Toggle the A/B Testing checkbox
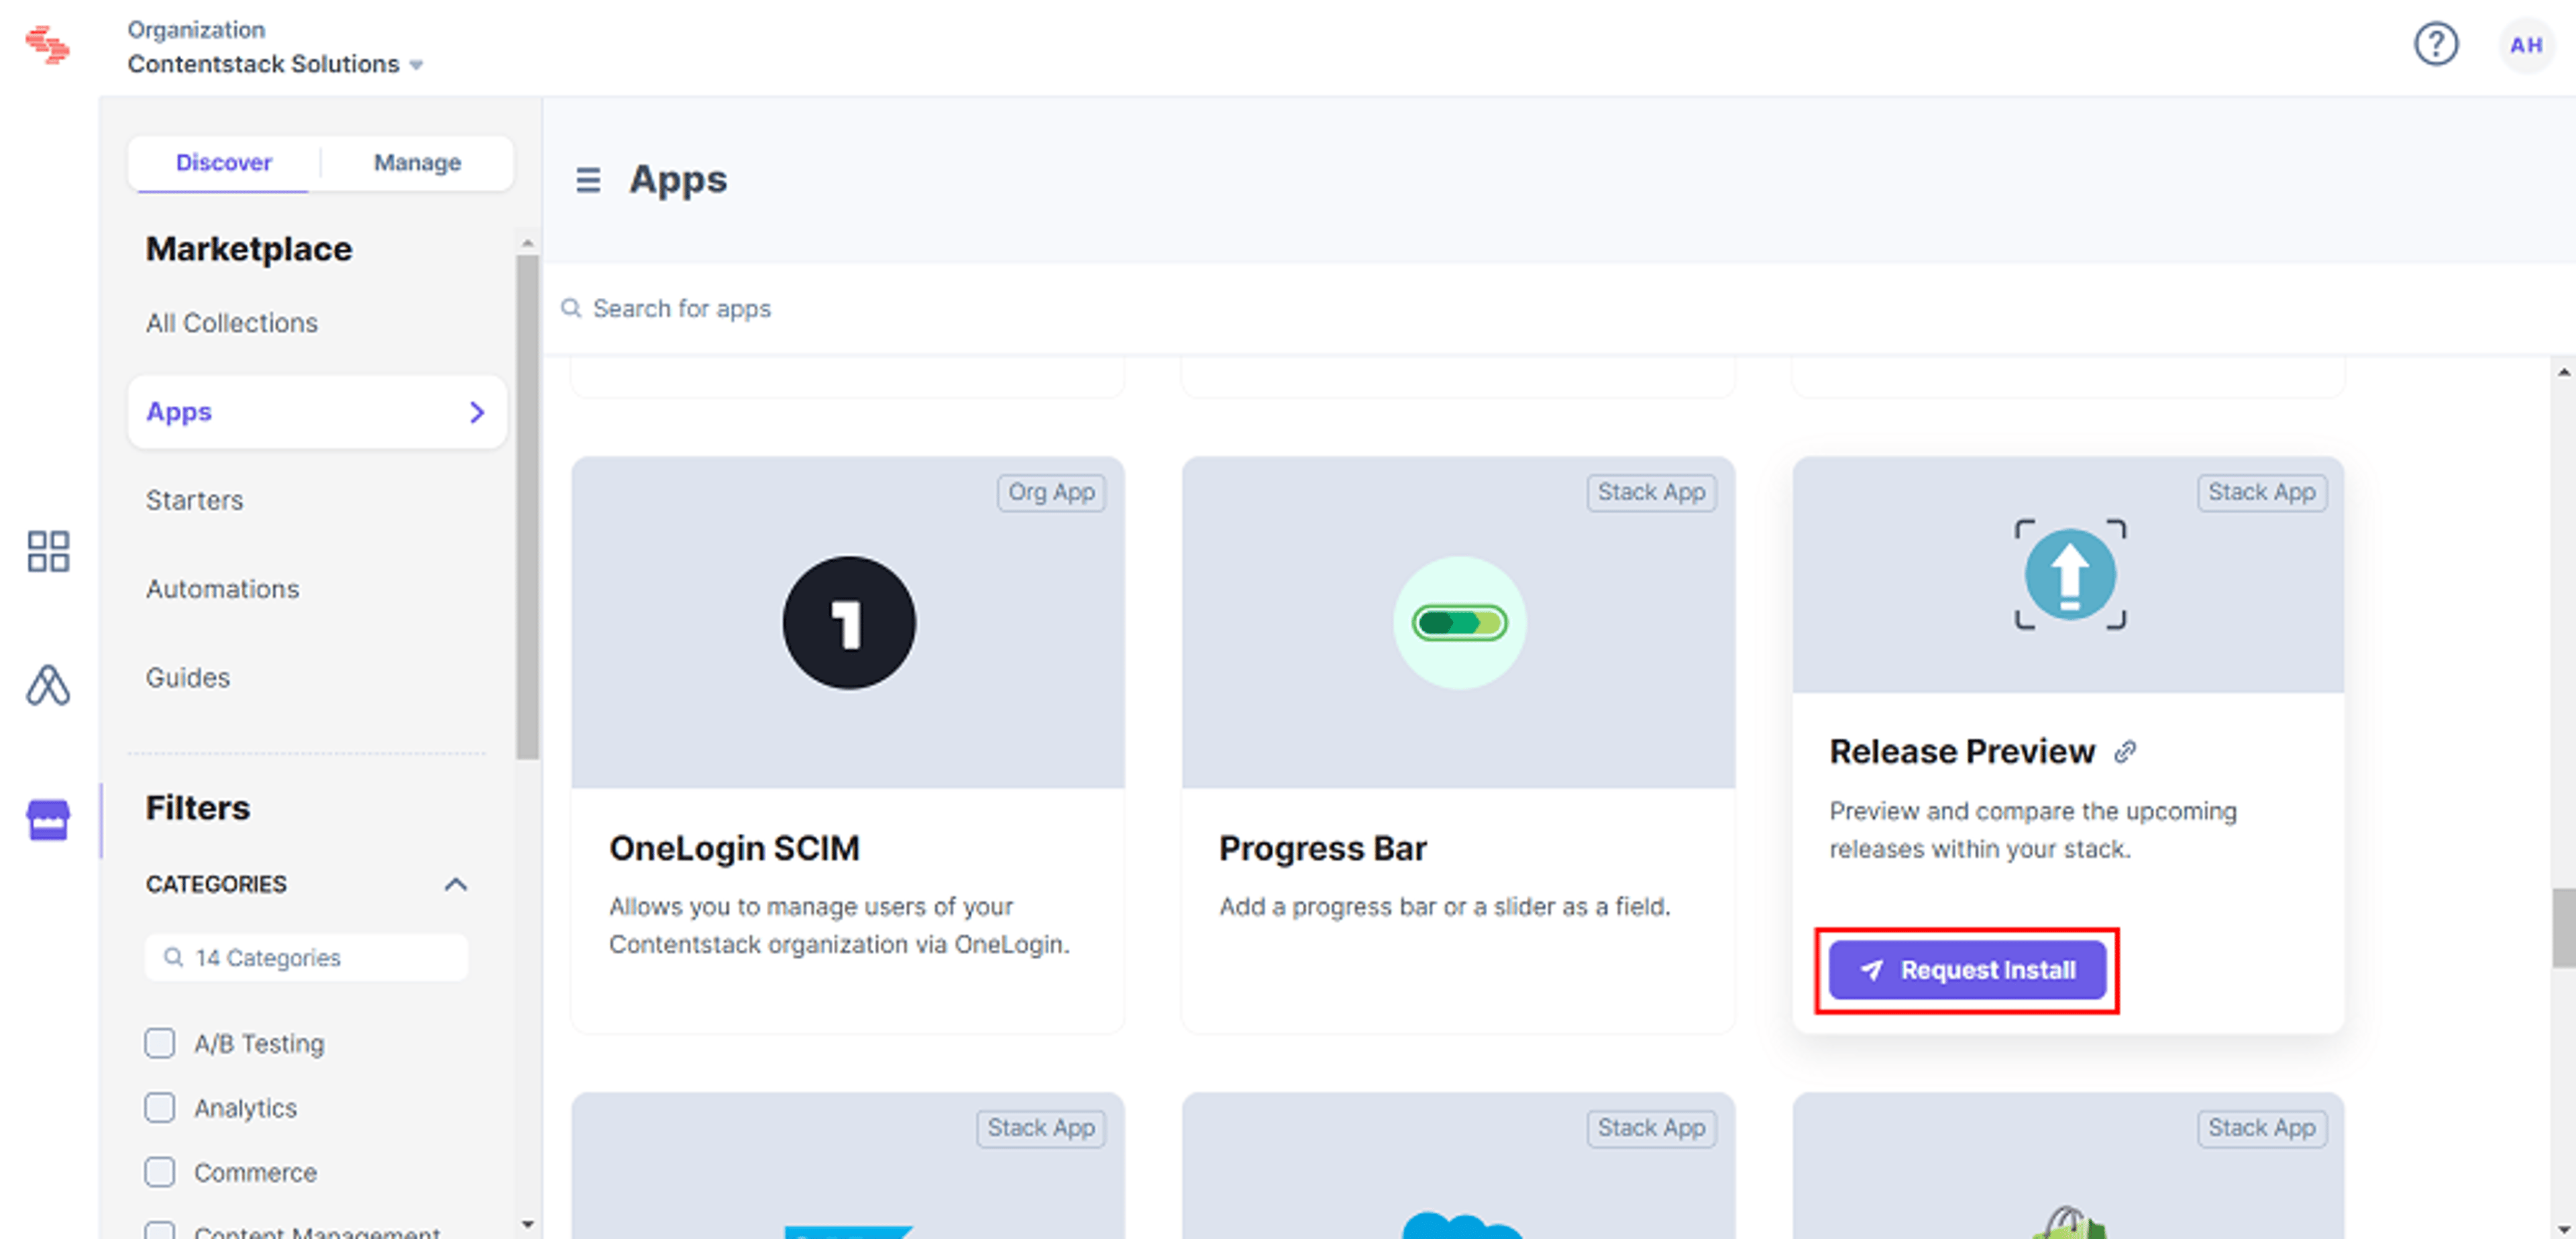This screenshot has height=1239, width=2576. (160, 1043)
